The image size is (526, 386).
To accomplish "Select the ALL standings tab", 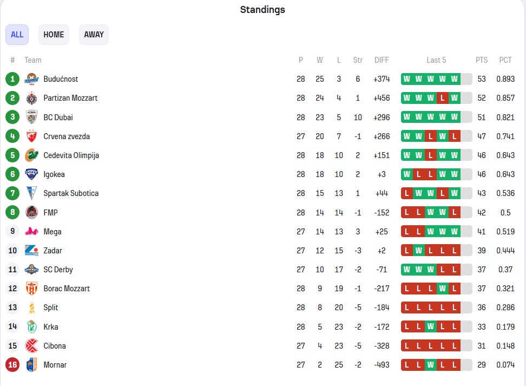I will point(17,35).
